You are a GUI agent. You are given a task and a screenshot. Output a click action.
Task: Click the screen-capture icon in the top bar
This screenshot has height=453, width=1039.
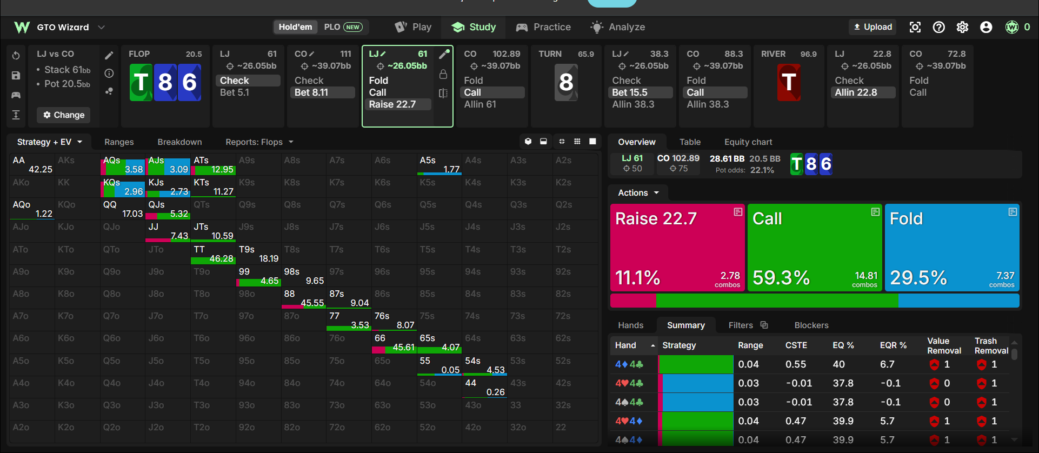click(x=915, y=27)
